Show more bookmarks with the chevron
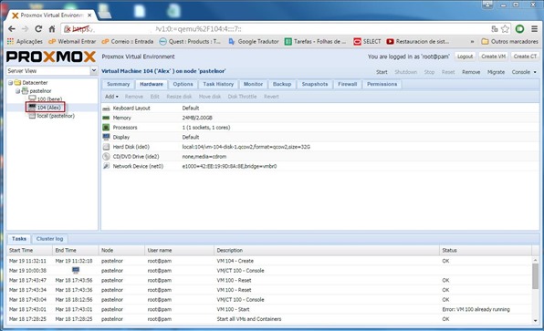The height and width of the screenshot is (331, 544). pos(472,42)
